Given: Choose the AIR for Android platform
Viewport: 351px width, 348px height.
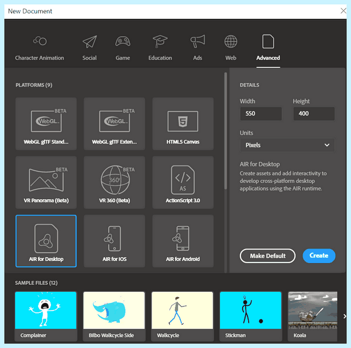Looking at the screenshot, I should click(x=183, y=241).
